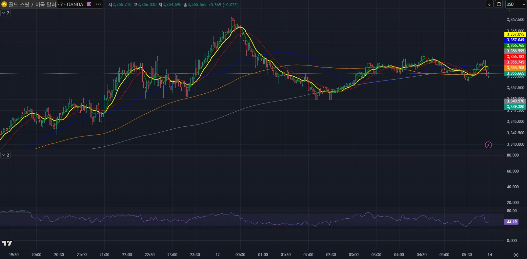The height and width of the screenshot is (259, 527).
Task: Click the 03:00 time axis label
Action: [x=354, y=255]
